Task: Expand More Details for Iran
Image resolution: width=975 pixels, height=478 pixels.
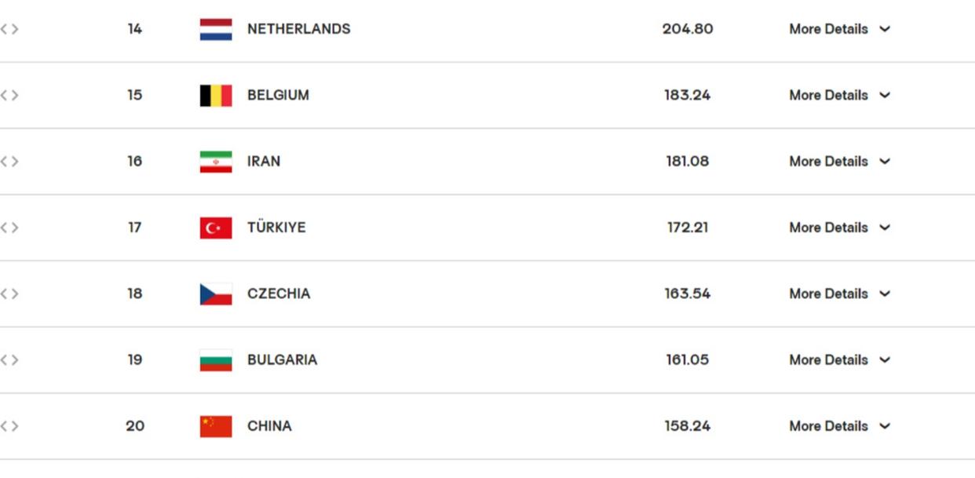Action: click(840, 161)
